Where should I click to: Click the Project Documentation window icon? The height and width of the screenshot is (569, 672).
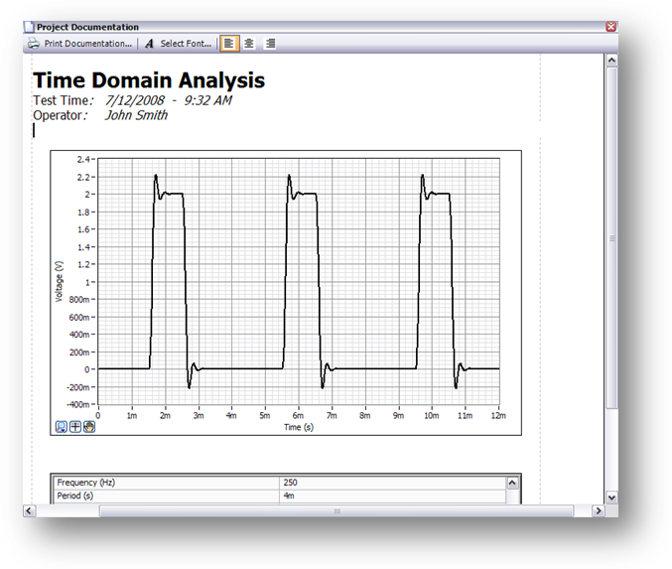[x=29, y=27]
